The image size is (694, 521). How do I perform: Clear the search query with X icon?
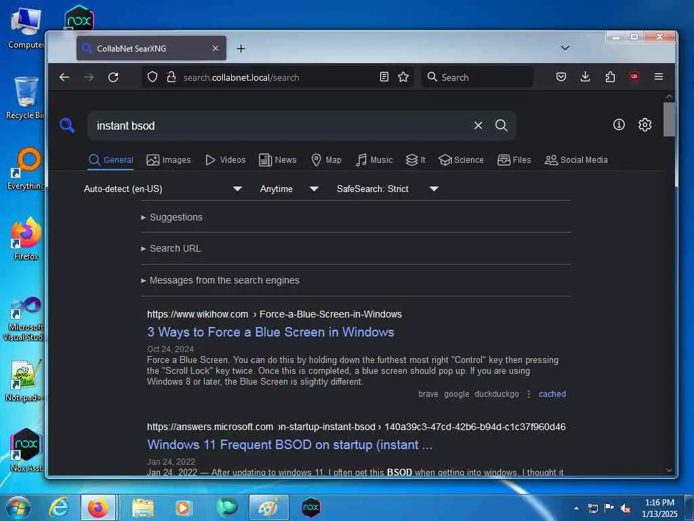click(478, 126)
